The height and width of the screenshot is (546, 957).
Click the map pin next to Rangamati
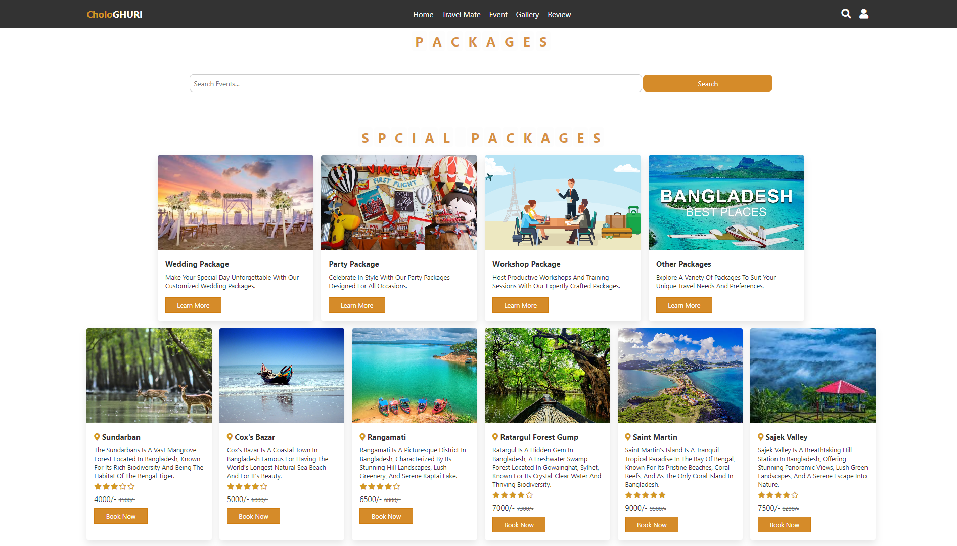tap(362, 437)
